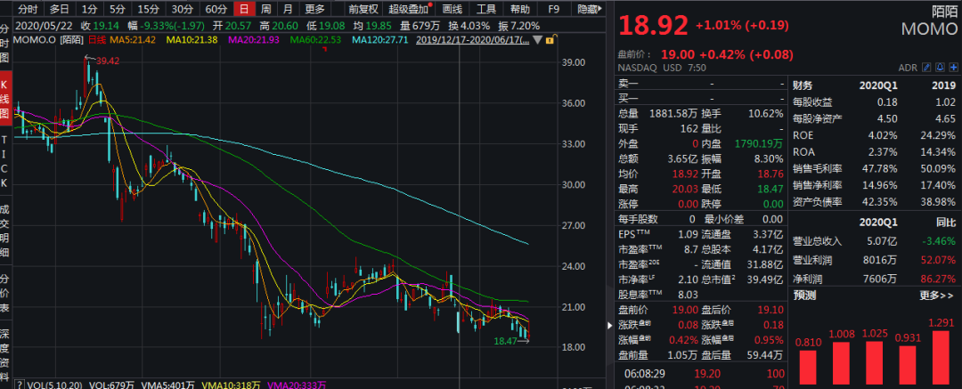Click the 隐藏 hide panel button
Viewport: 962px width, 389px height.
589,9
